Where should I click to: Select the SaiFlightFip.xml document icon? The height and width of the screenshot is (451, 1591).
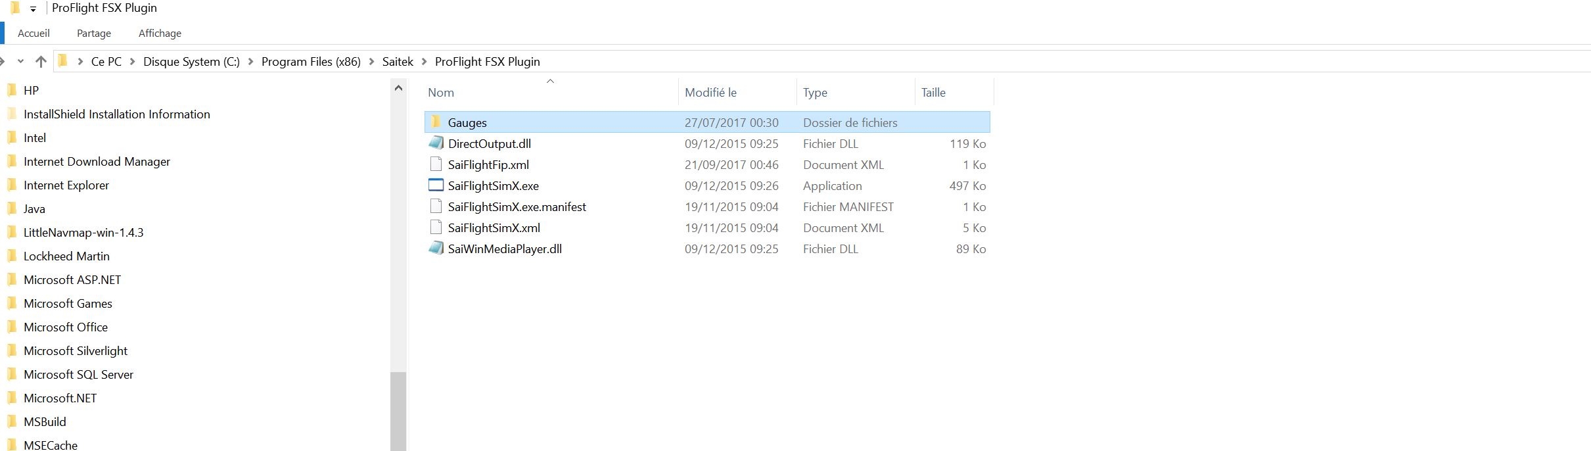(x=436, y=164)
